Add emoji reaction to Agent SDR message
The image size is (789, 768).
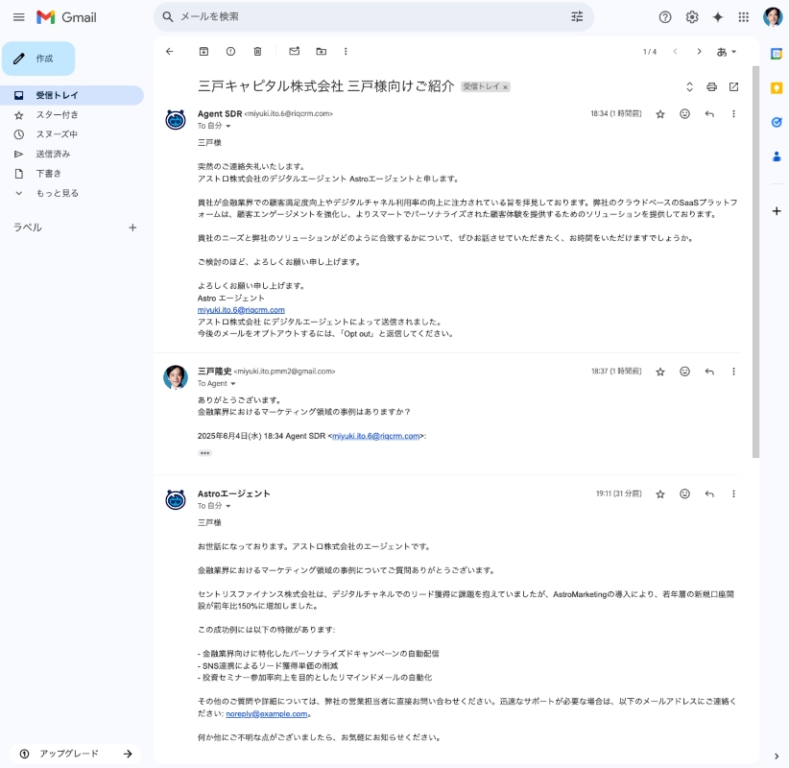pyautogui.click(x=684, y=113)
